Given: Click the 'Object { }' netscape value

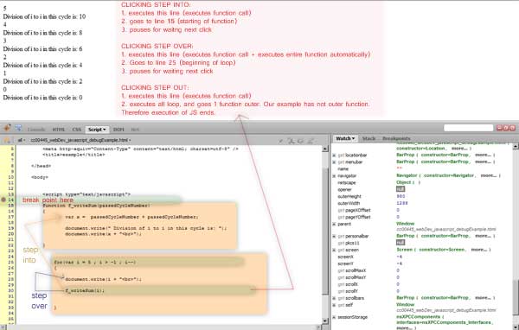Looking at the screenshot, I should click(408, 182).
